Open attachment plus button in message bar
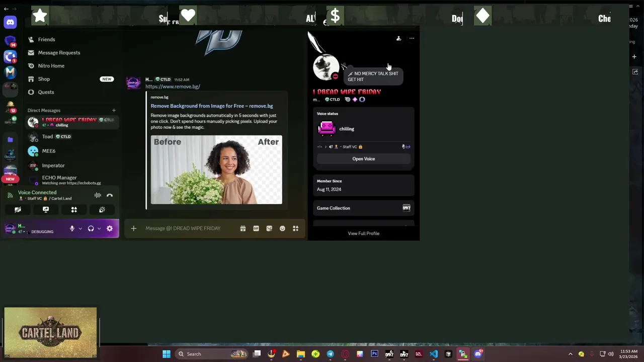This screenshot has height=362, width=644. pyautogui.click(x=133, y=229)
